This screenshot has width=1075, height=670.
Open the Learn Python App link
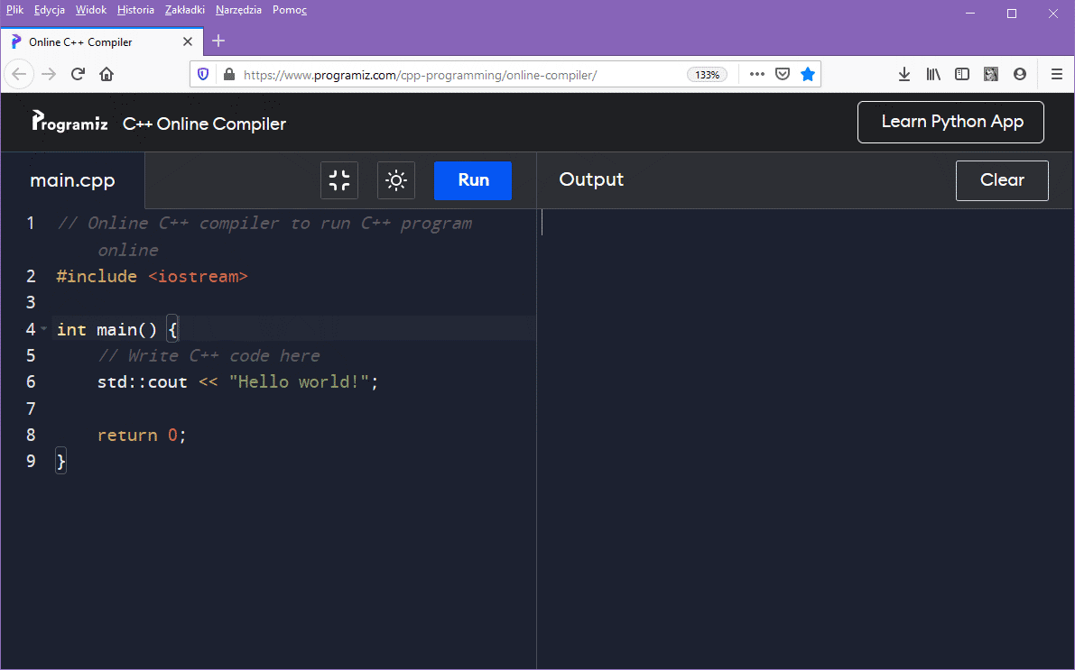click(950, 123)
